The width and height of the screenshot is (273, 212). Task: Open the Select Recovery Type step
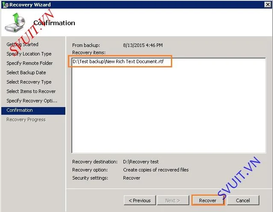[29, 82]
